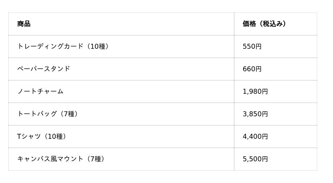Click the 550円 price cell
Viewport: 333px width, 183px height.
[252, 46]
